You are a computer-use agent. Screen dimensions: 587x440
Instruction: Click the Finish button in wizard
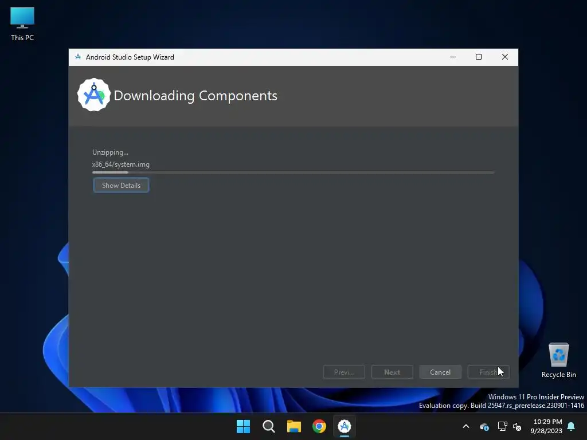488,372
